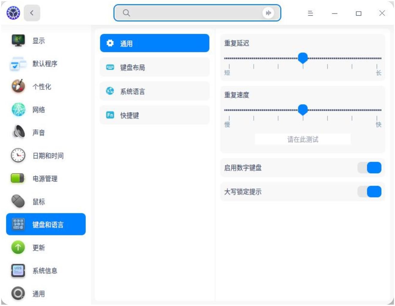The width and height of the screenshot is (395, 306).
Task: Click 更新 text in sidebar
Action: click(x=39, y=248)
